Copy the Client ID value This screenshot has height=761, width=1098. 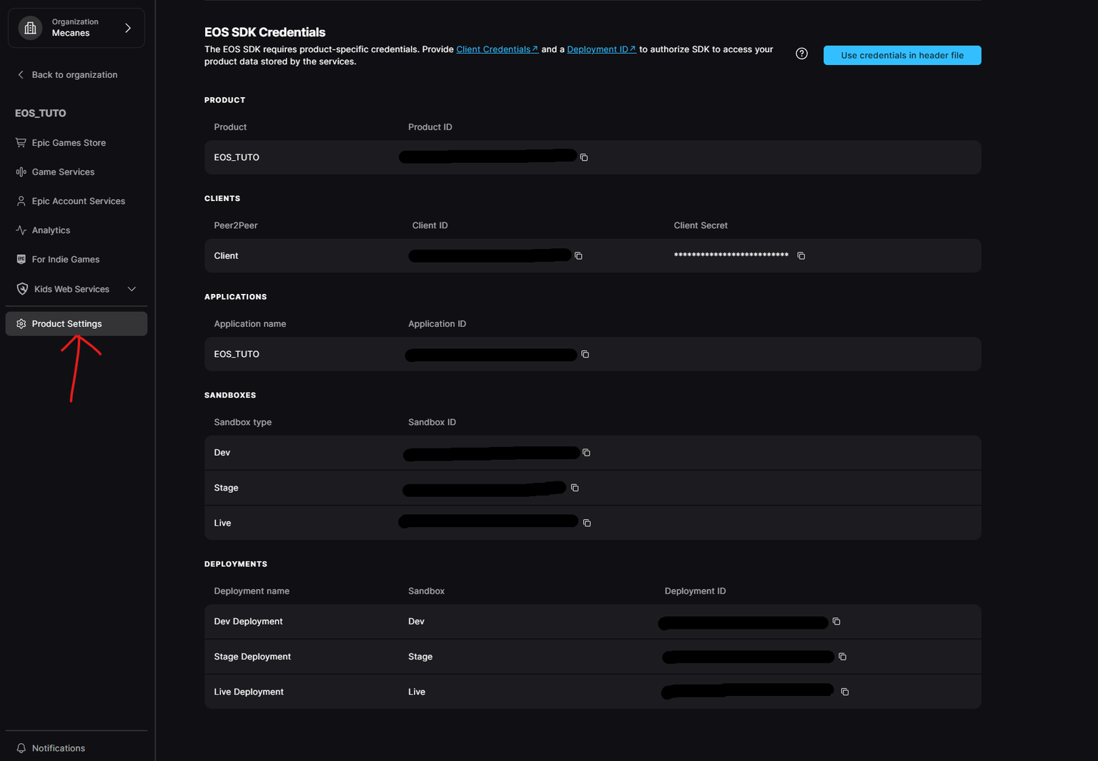click(x=578, y=256)
